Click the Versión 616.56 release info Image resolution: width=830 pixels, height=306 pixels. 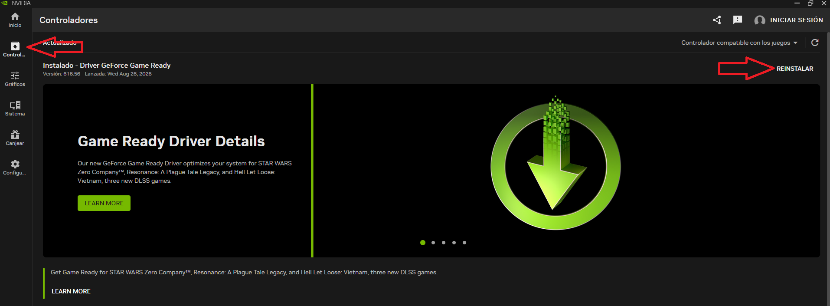click(x=97, y=74)
